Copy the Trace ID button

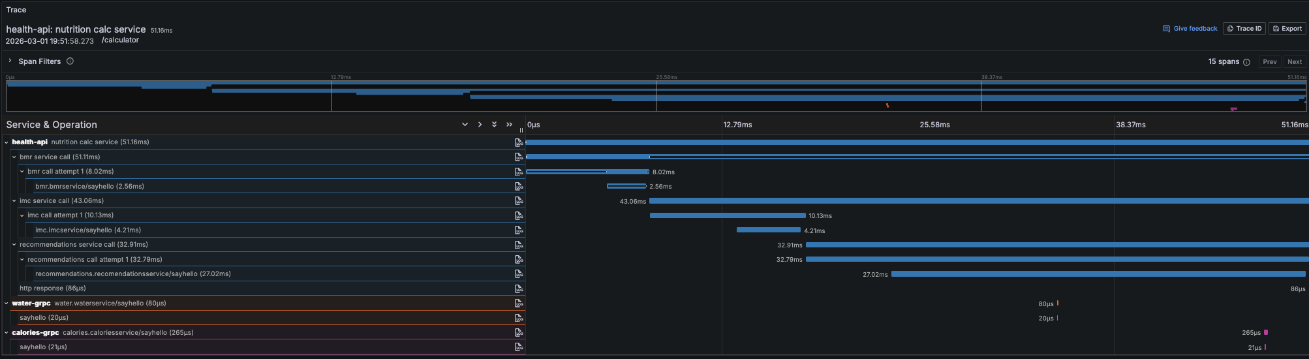click(x=1244, y=29)
